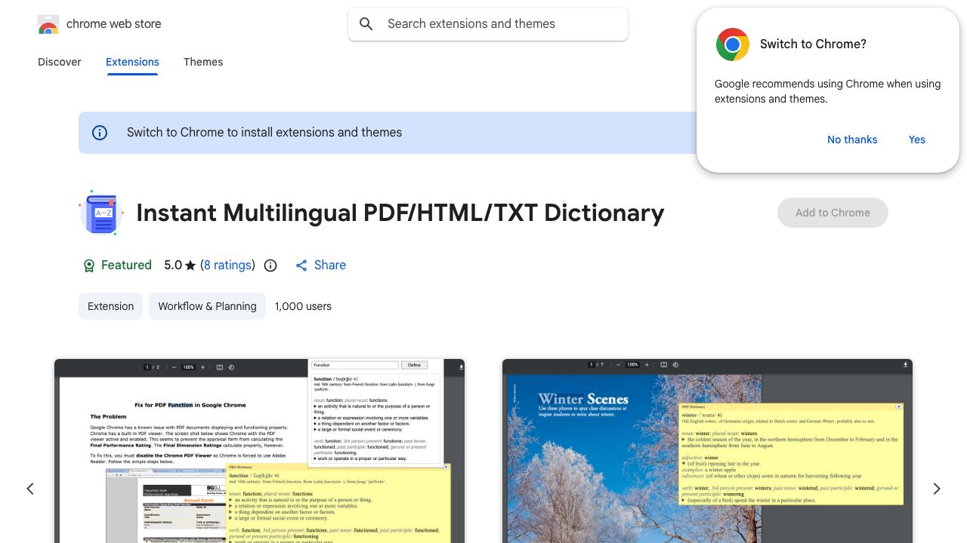The image size is (967, 543).
Task: Click the Chrome logo in the popup
Action: coord(733,44)
